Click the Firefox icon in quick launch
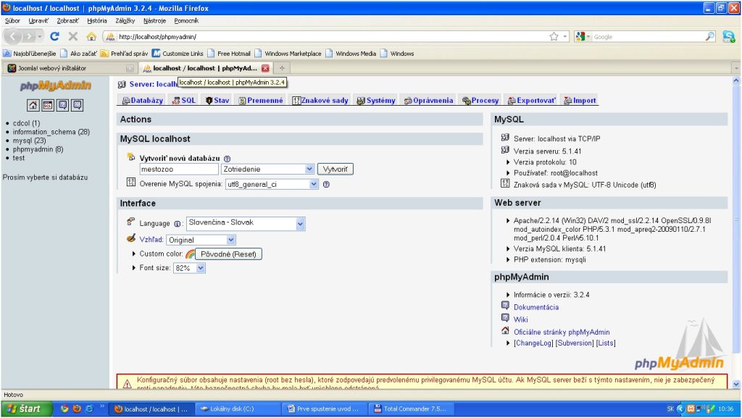 pos(76,409)
